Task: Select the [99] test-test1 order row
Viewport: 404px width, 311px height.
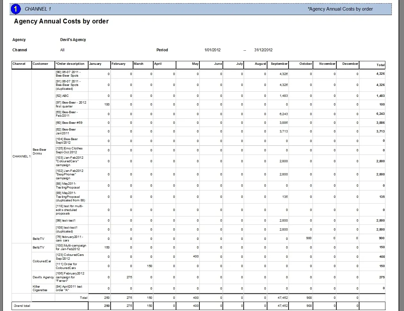Action: (65, 221)
